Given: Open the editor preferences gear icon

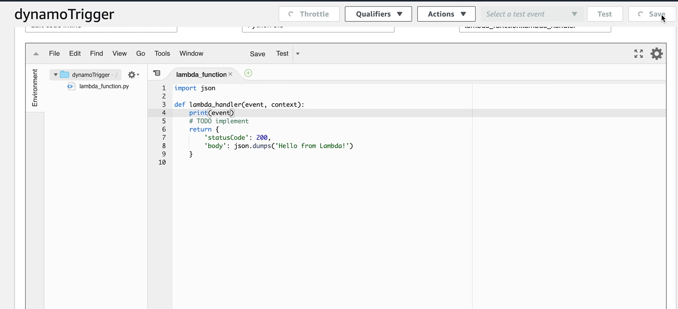Looking at the screenshot, I should pyautogui.click(x=656, y=54).
